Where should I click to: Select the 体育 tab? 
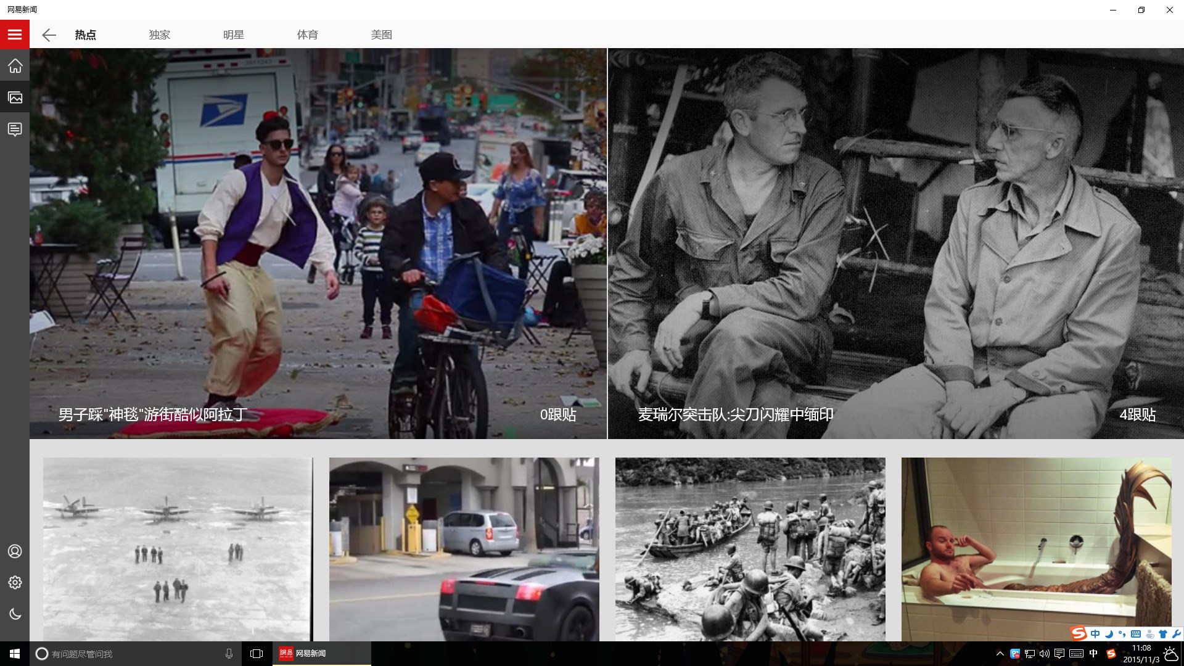point(307,35)
